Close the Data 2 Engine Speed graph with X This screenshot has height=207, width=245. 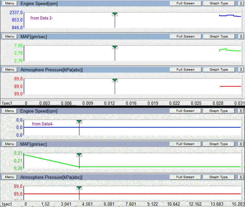[241, 3]
